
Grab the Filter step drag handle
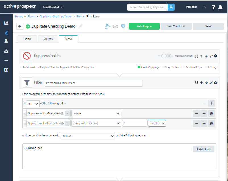tap(196, 83)
